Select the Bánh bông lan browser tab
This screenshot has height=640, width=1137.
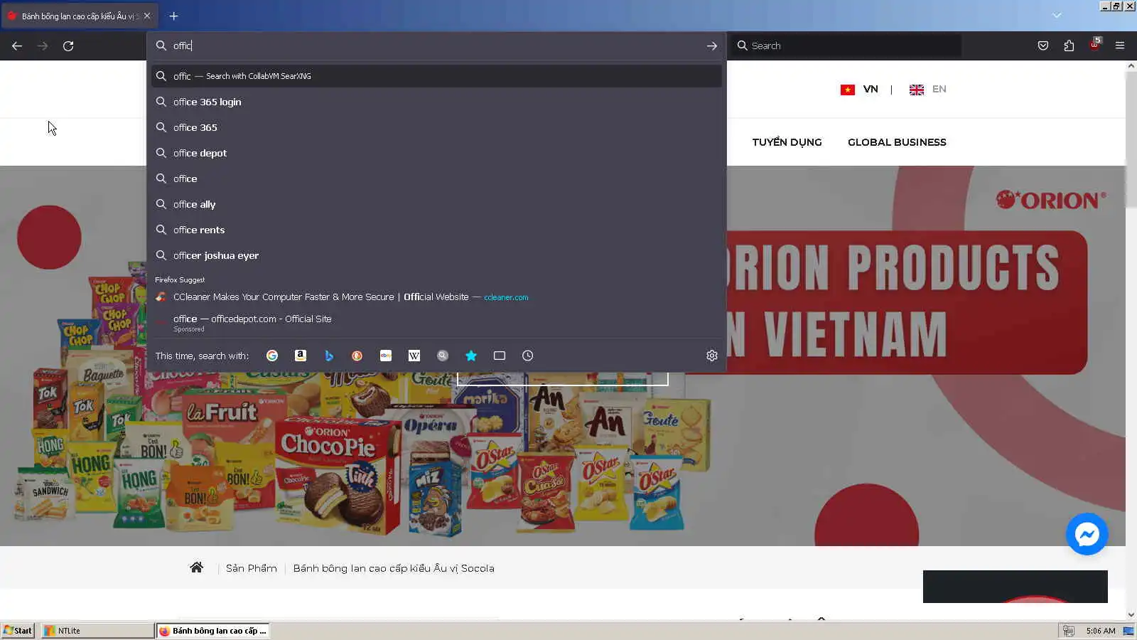(79, 16)
